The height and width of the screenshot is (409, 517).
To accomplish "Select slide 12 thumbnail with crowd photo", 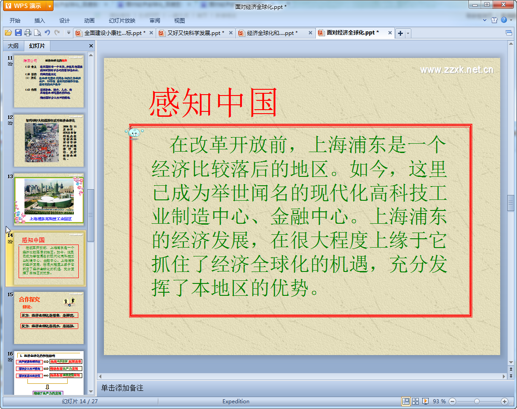I will pyautogui.click(x=49, y=141).
